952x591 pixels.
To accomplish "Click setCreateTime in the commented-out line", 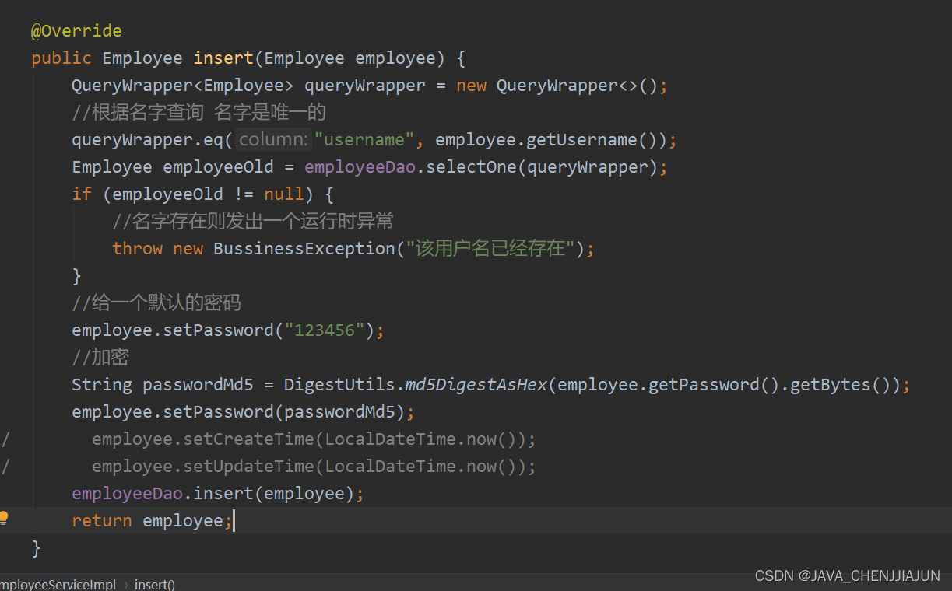I will [x=249, y=439].
